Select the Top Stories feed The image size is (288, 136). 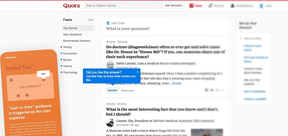pyautogui.click(x=78, y=28)
